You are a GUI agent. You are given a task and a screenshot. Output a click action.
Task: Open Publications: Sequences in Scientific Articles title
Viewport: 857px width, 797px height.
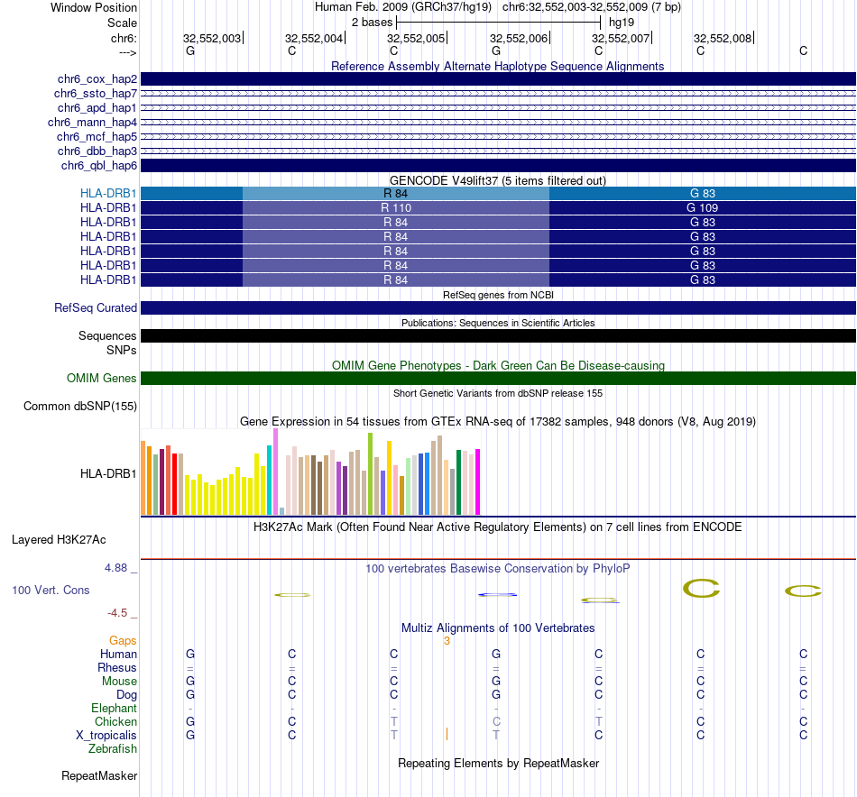(x=498, y=323)
